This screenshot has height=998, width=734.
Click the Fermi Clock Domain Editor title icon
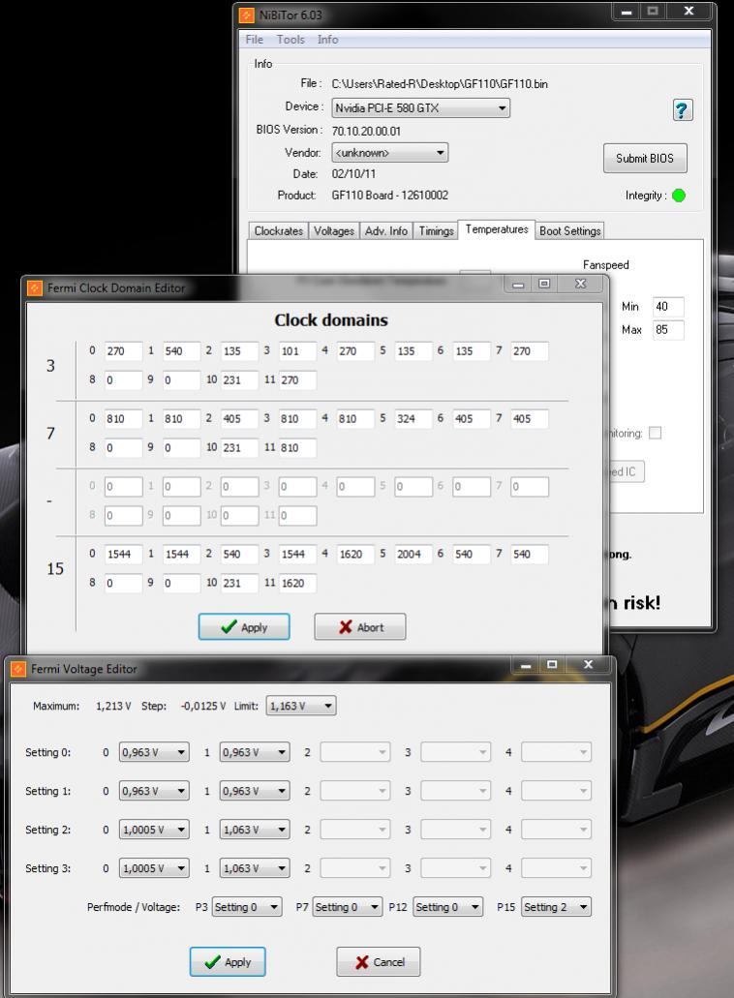tap(35, 288)
